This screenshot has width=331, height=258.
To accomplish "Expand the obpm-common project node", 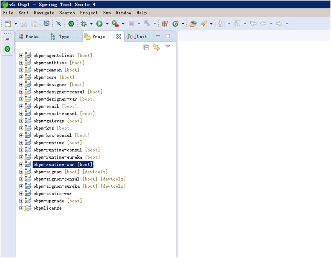I will coord(21,70).
